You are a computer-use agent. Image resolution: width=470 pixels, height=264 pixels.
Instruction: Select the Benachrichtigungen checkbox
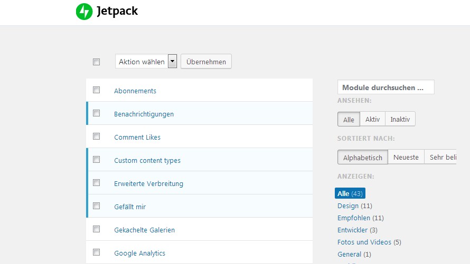pyautogui.click(x=96, y=113)
